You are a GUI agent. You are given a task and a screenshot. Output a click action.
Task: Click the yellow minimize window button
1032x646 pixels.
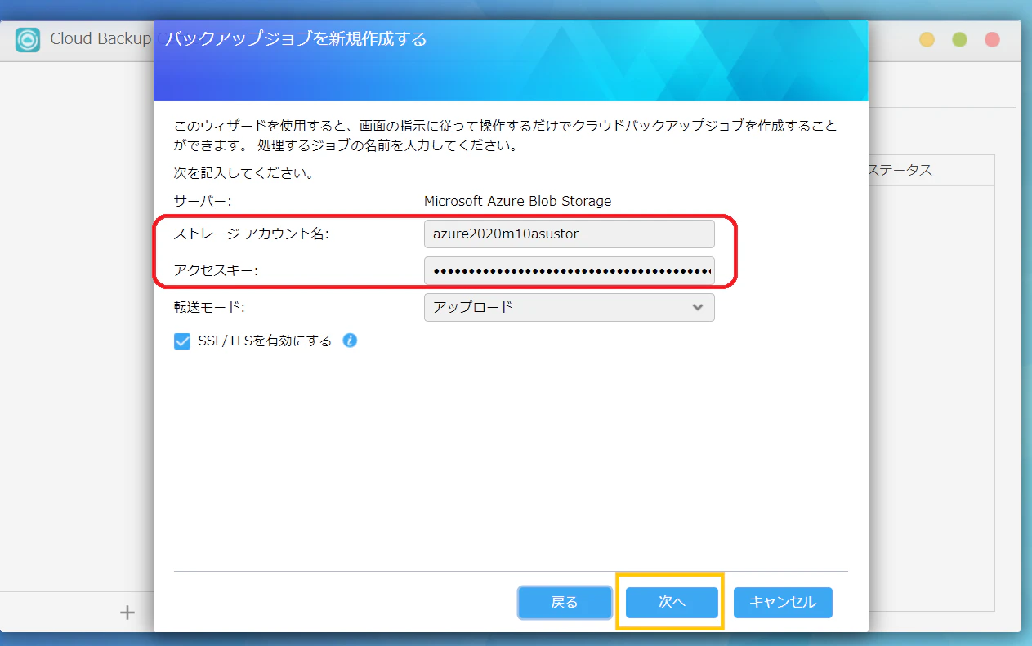pyautogui.click(x=927, y=39)
